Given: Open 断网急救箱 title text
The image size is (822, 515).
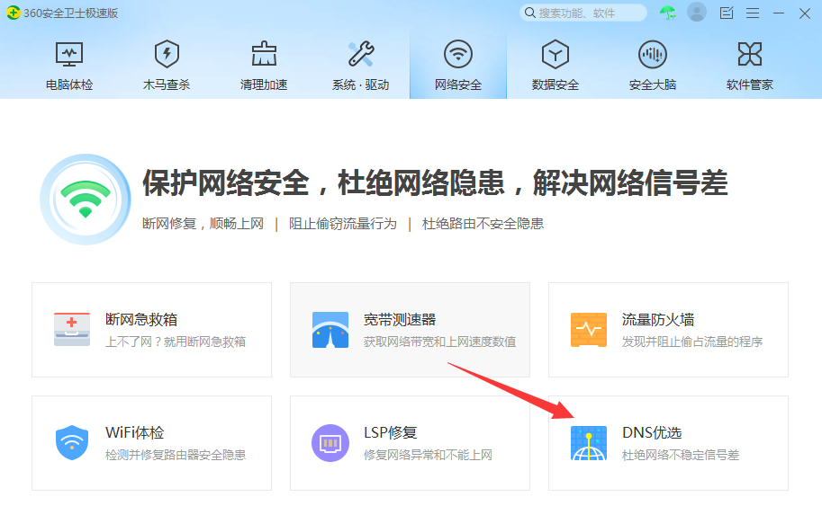Looking at the screenshot, I should click(x=141, y=319).
